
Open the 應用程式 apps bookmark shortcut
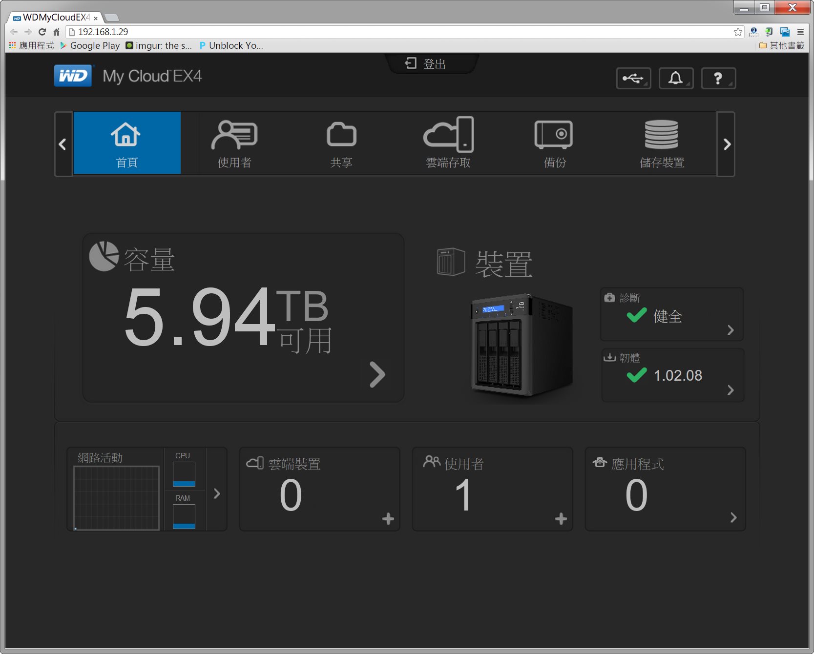pos(31,45)
